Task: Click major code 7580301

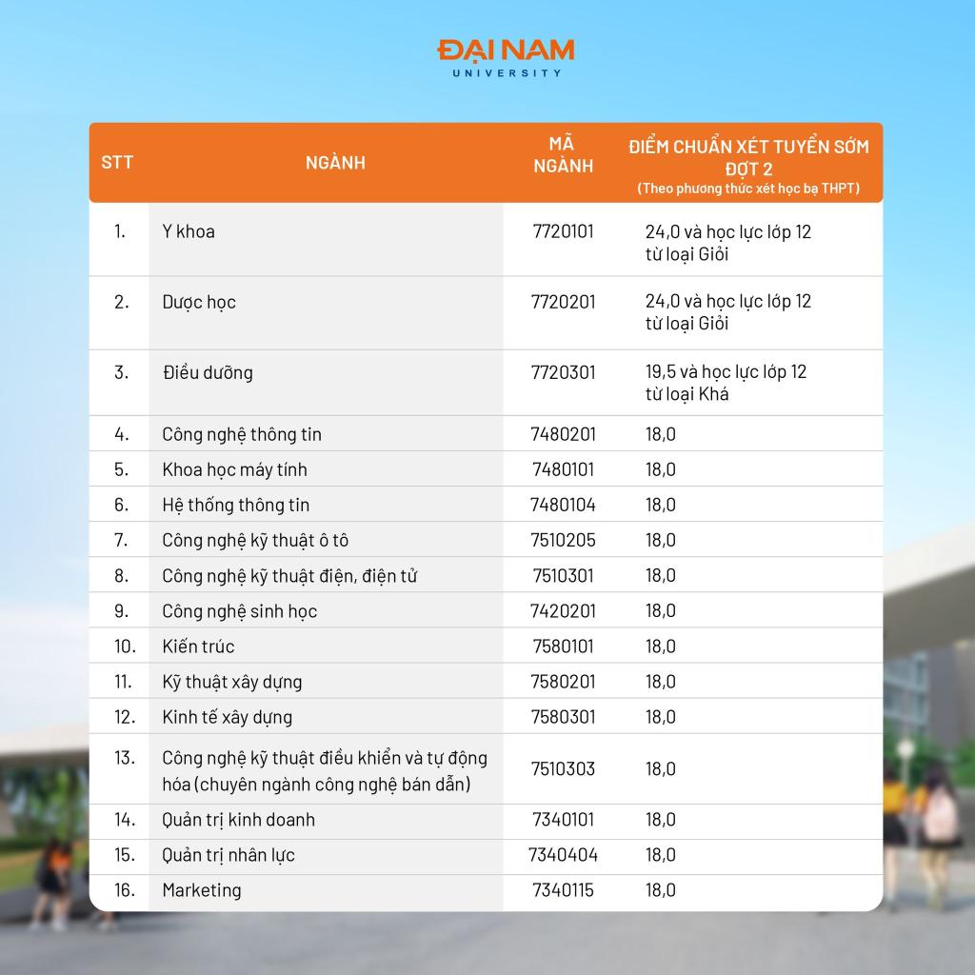Action: click(x=563, y=718)
